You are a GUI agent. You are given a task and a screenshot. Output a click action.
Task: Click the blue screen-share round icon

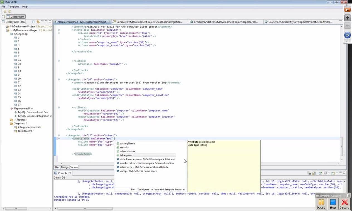[x=347, y=35]
